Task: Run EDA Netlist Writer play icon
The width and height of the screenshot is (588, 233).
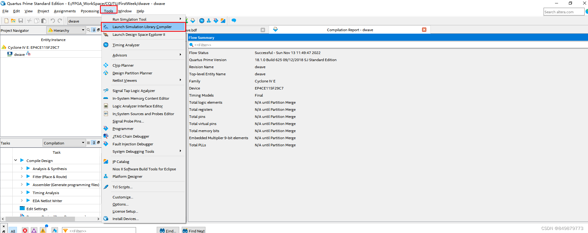Action: click(x=28, y=201)
